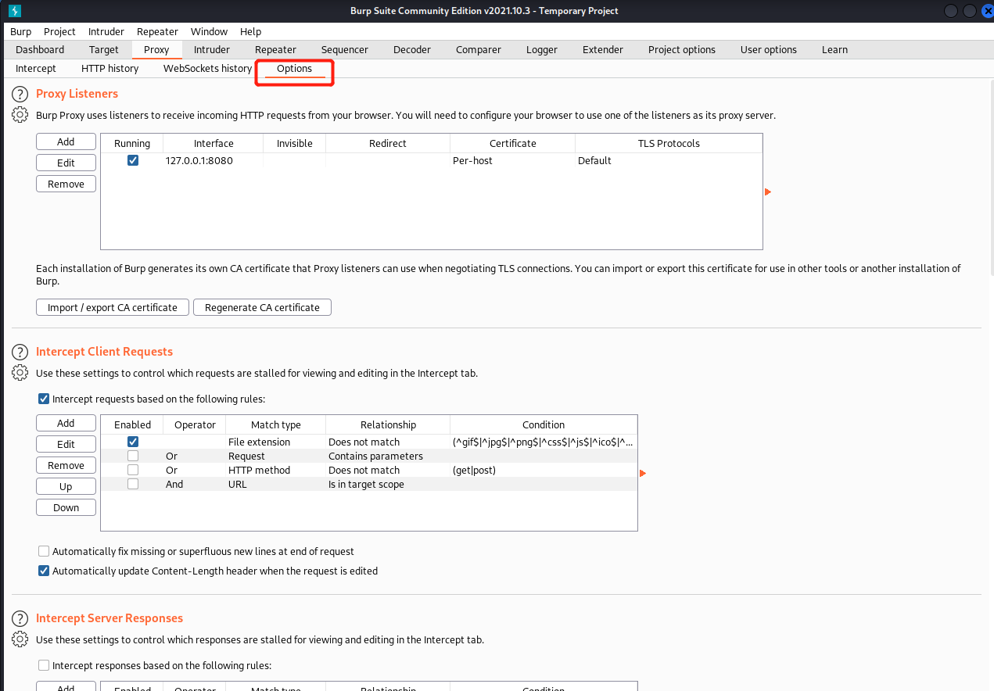Enable the Contains parameters rule checkbox
This screenshot has height=691, width=994.
point(133,456)
